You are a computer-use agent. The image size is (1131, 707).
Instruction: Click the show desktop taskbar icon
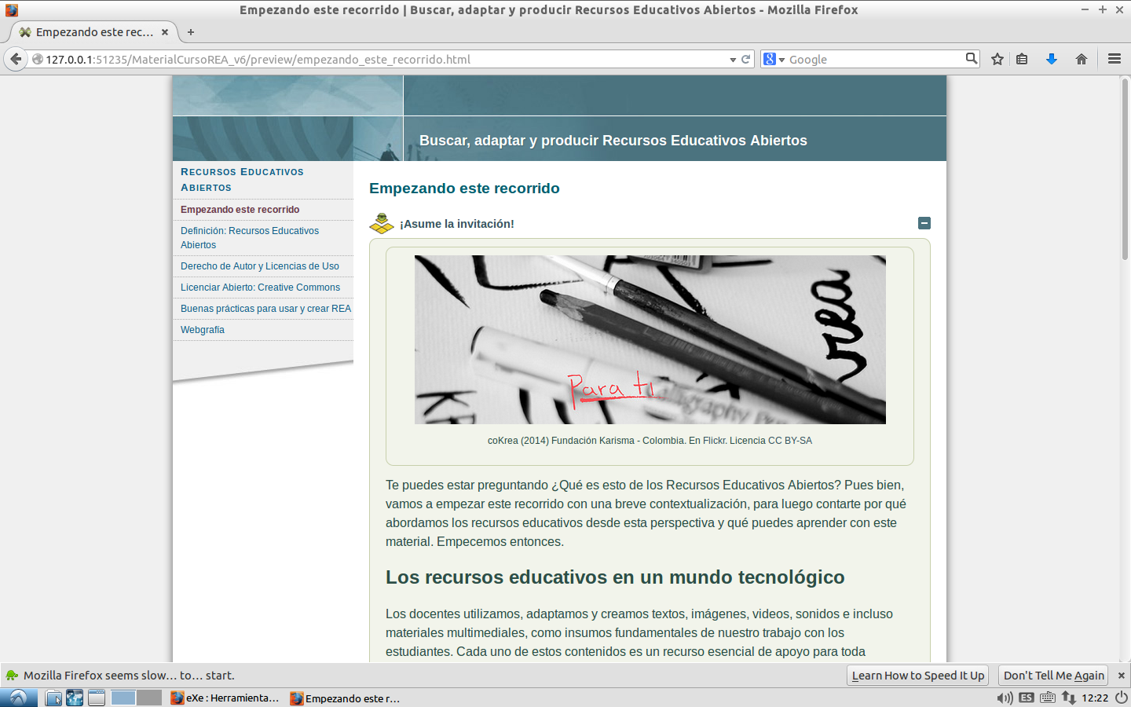tap(97, 698)
